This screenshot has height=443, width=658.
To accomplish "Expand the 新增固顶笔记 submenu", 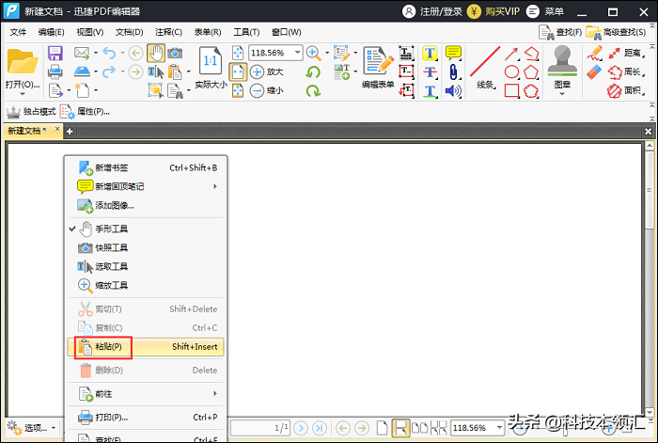I will (x=215, y=186).
